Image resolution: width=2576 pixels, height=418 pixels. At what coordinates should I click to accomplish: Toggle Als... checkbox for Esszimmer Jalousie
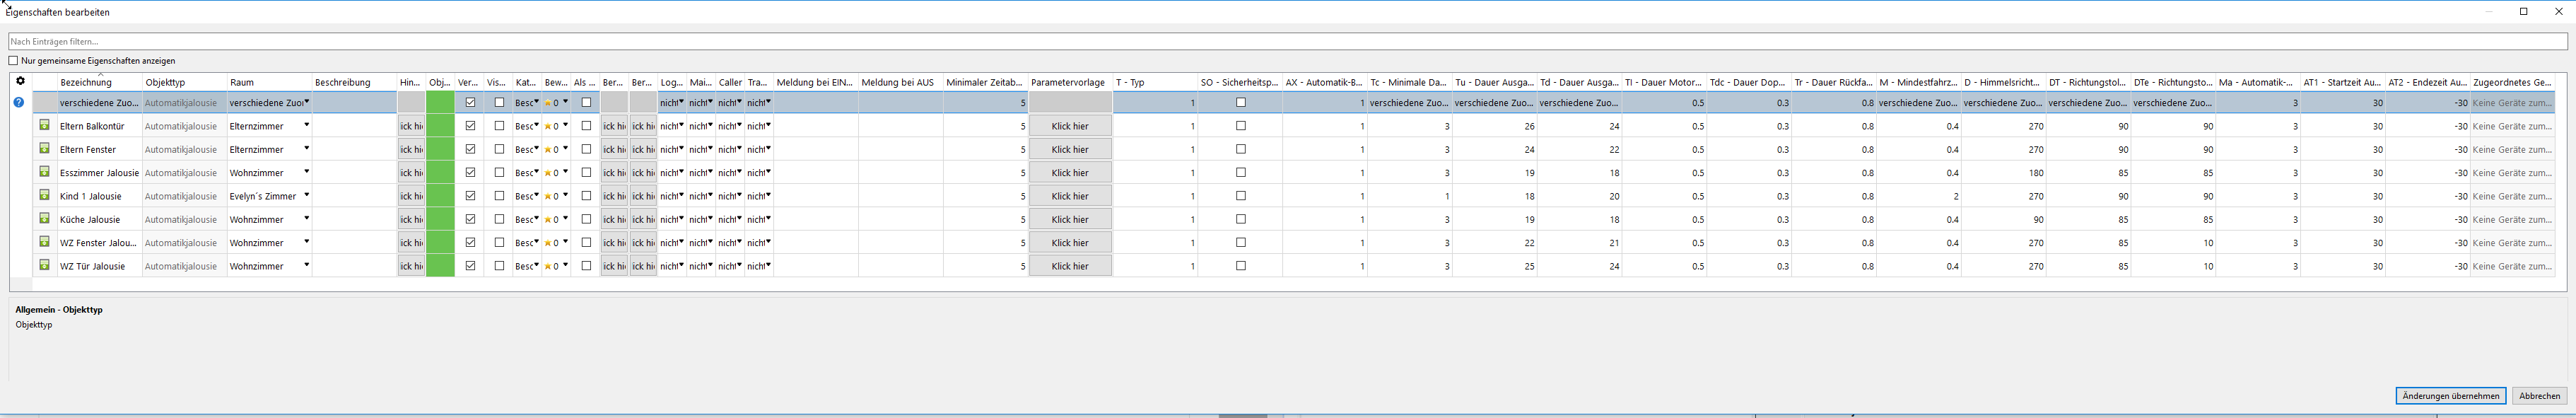[586, 172]
